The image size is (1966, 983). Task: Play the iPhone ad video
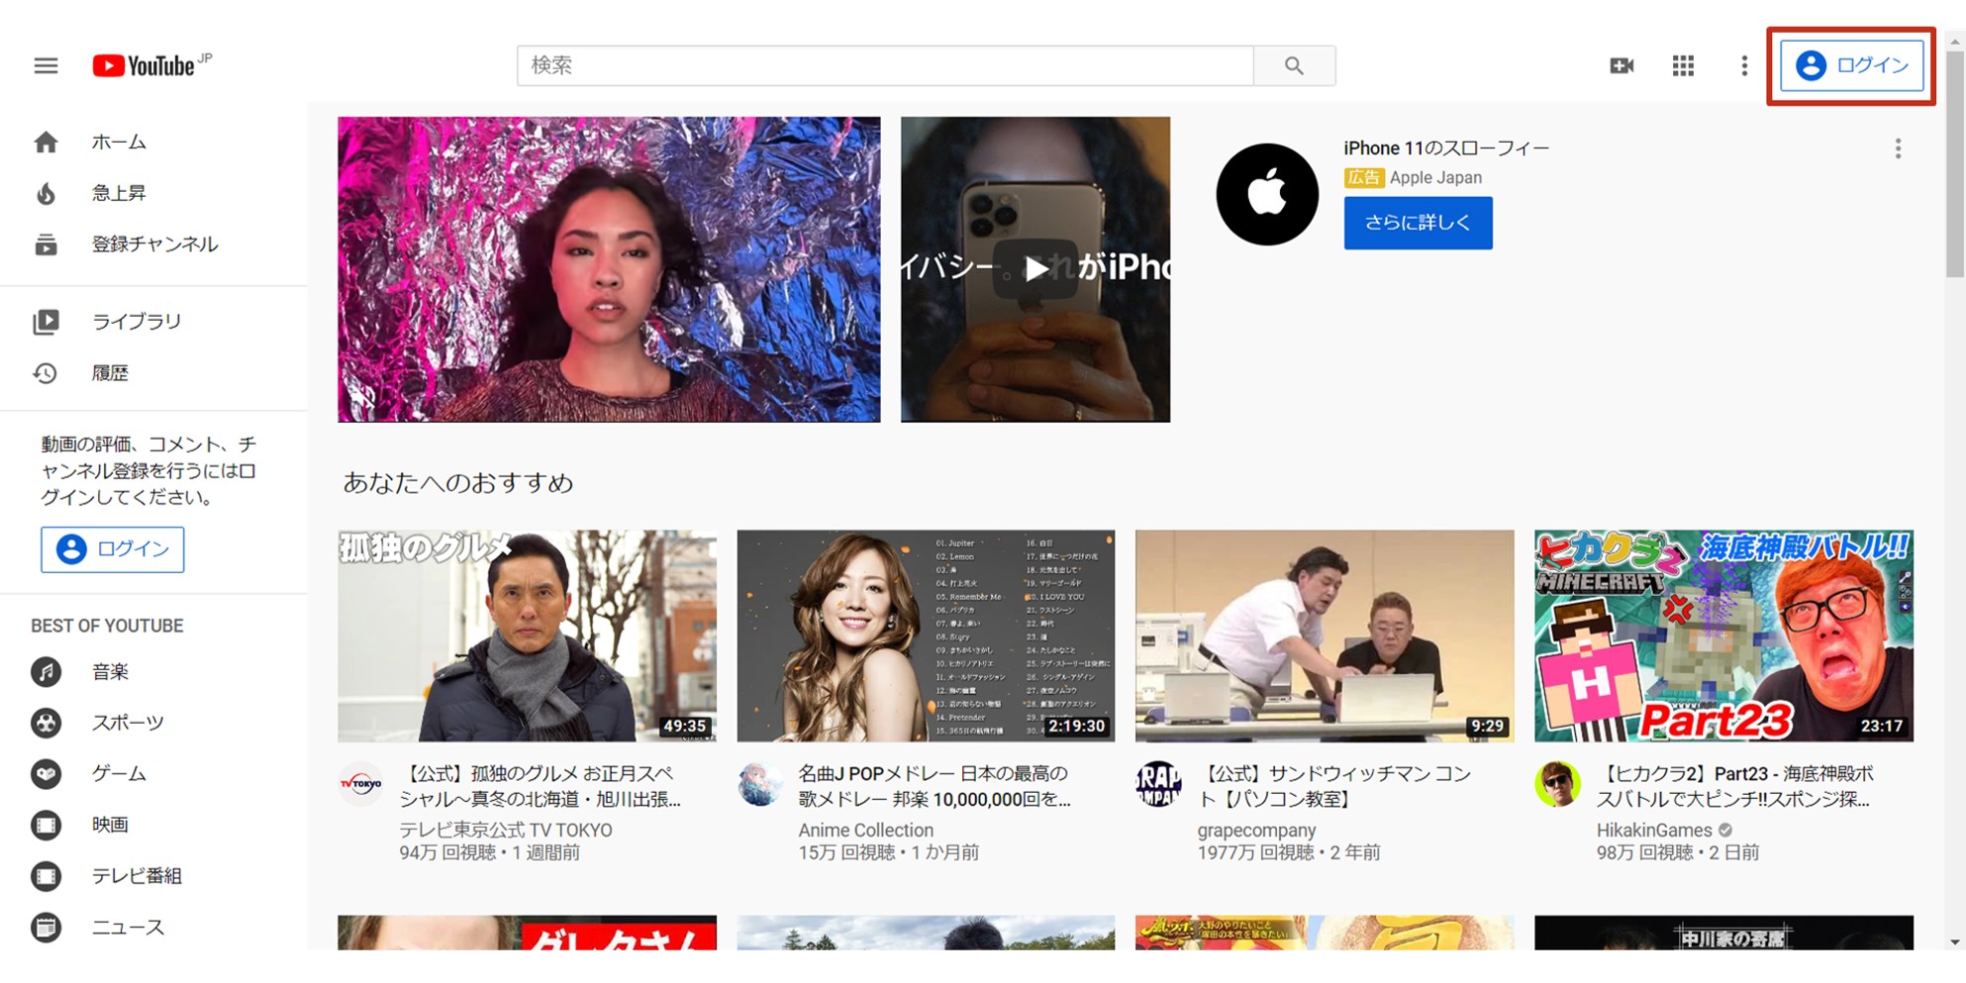click(1035, 269)
